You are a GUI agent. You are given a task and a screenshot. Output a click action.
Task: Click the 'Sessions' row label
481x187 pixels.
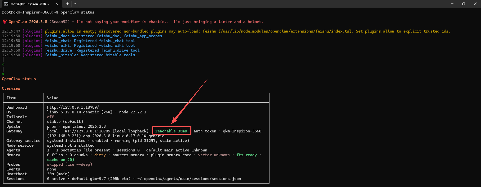tap(16, 179)
